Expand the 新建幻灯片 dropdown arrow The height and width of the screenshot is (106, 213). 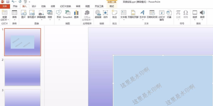coord(8,20)
